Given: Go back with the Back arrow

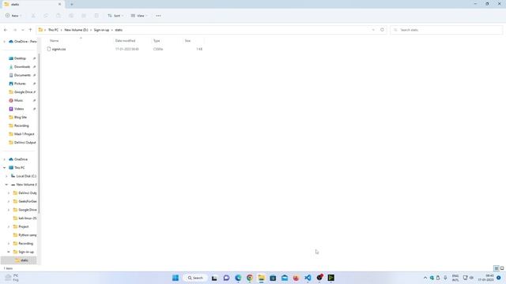Looking at the screenshot, I should pos(6,30).
